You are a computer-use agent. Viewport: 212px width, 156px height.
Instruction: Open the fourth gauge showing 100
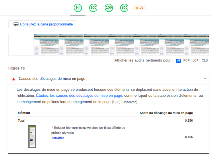coord(124,8)
